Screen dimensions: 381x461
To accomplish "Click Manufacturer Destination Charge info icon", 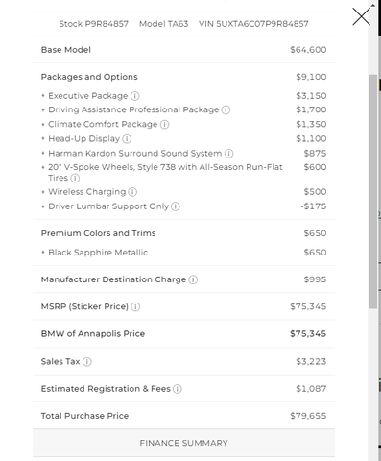I will pos(193,279).
